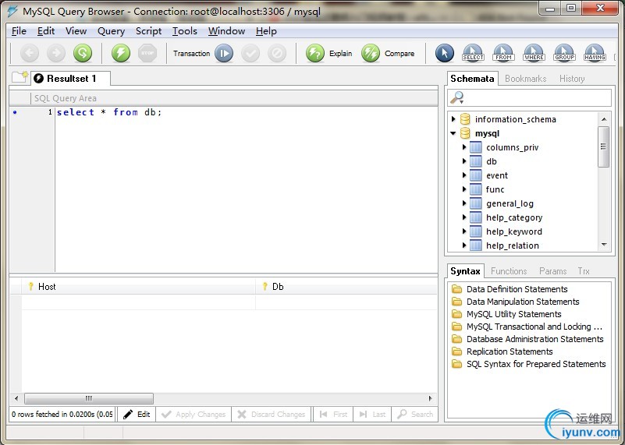Click the Go Back navigation arrow

(x=30, y=53)
